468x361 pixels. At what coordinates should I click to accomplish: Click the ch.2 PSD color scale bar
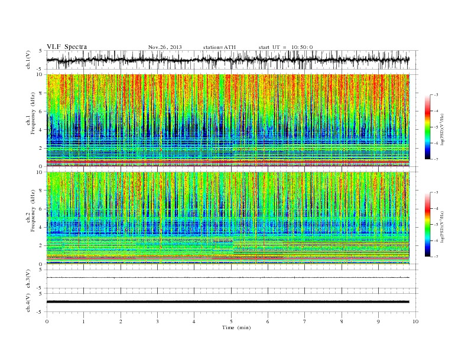pyautogui.click(x=428, y=225)
